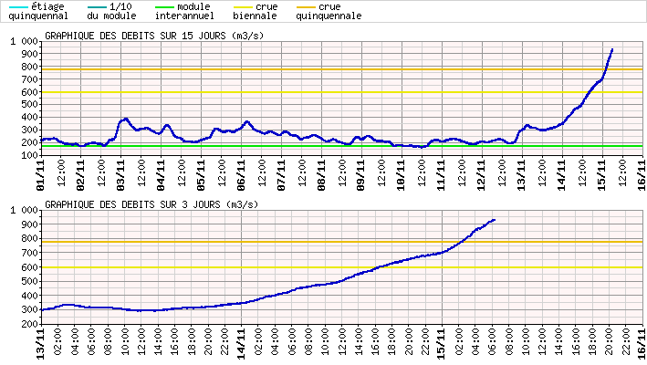The width and height of the screenshot is (647, 365).
Task: Click the 02/11 date on the 15-day chart
Action: (80, 176)
